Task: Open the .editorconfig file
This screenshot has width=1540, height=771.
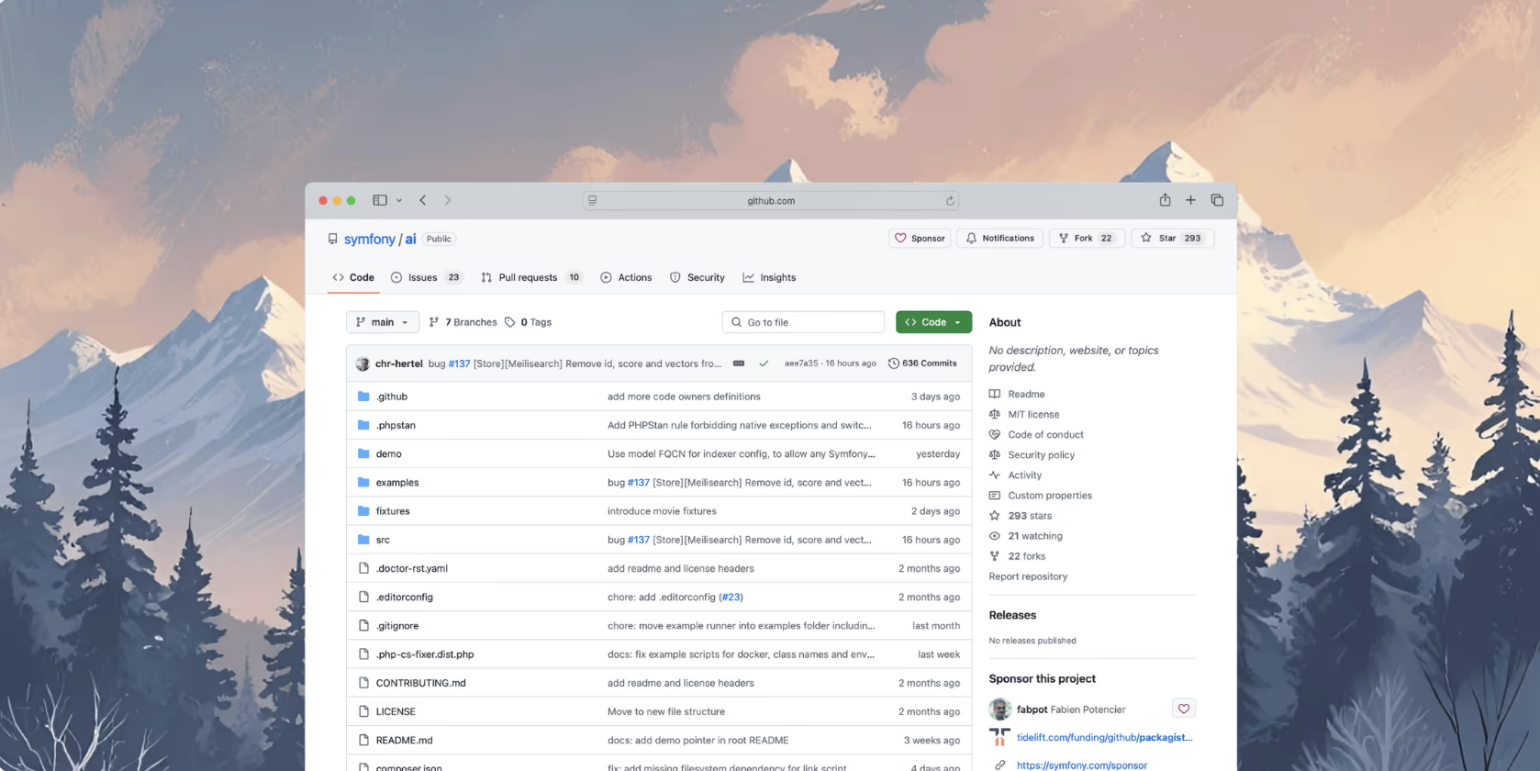Action: coord(405,597)
